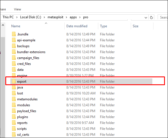Viewport: 168px width, 138px height.
Task: Click the backups folder name
Action: [23, 46]
